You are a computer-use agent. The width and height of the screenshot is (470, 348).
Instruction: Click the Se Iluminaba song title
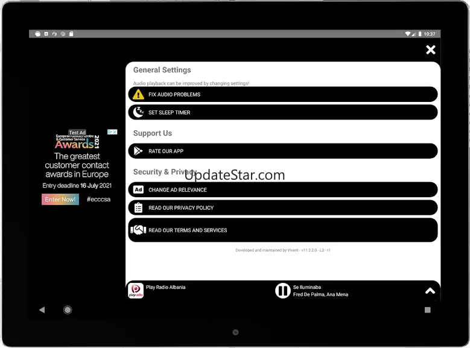(x=307, y=287)
